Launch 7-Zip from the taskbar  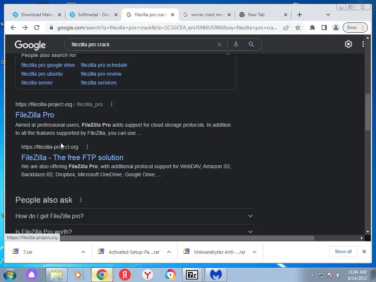[x=192, y=275]
